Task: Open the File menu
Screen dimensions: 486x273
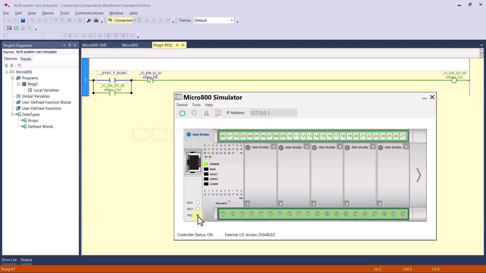Action: [6, 13]
